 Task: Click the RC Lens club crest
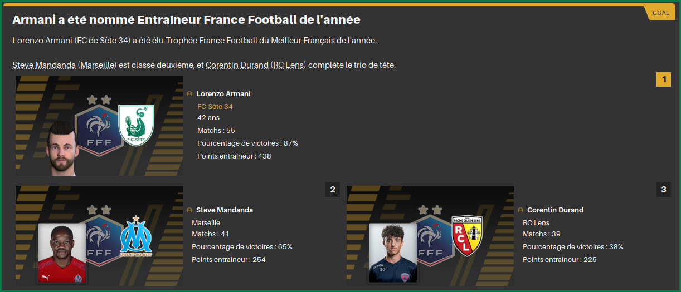click(x=467, y=236)
